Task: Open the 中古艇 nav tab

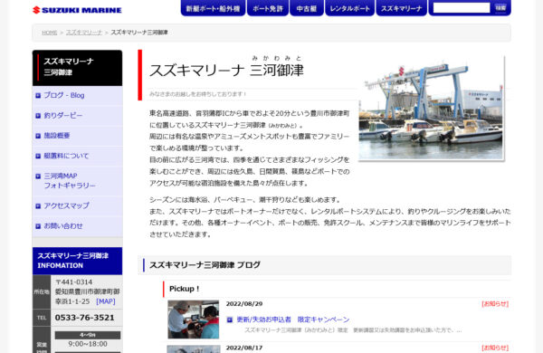Action: point(307,8)
